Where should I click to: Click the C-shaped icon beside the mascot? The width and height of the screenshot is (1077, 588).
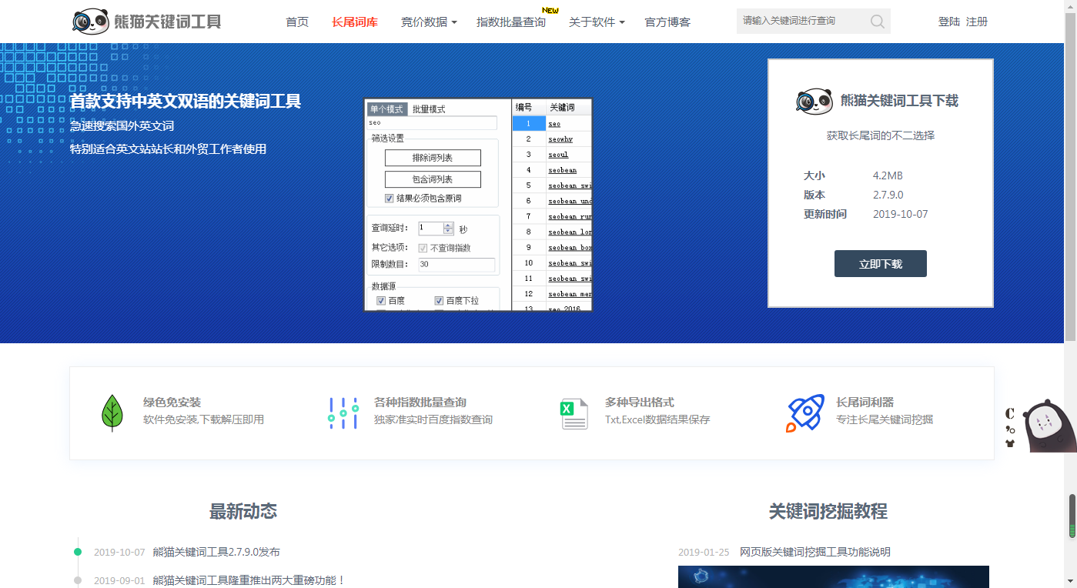[x=1010, y=413]
